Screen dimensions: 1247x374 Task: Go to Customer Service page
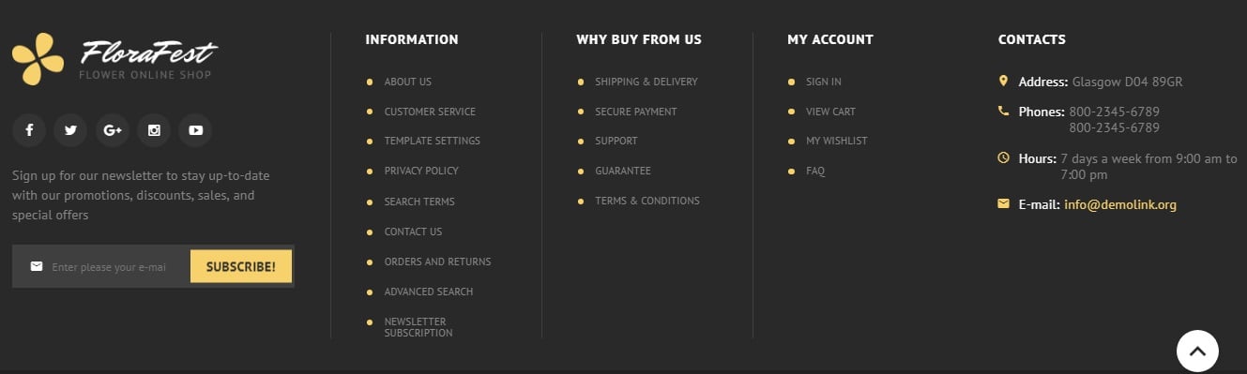pos(430,112)
